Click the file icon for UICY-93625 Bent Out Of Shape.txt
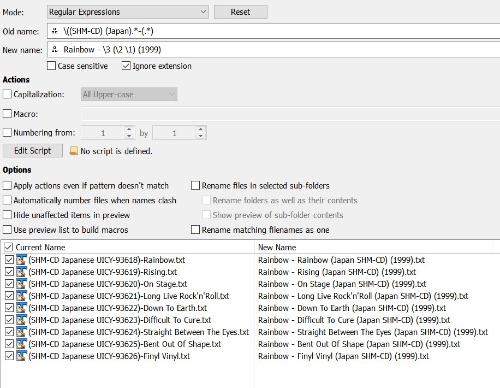The width and height of the screenshot is (500, 388). coord(22,344)
